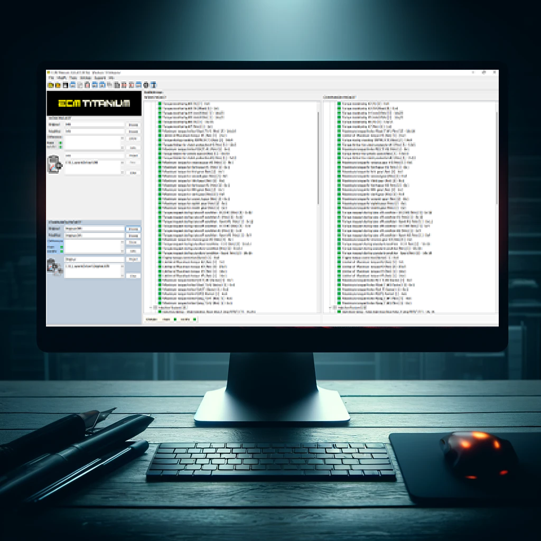Screen dimensions: 541x541
Task: Select the Open Original File toolbar icon
Action: click(x=50, y=85)
